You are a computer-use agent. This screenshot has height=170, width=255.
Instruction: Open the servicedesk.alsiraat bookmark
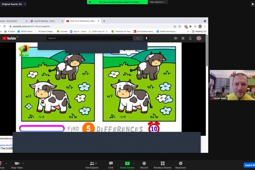point(143,31)
